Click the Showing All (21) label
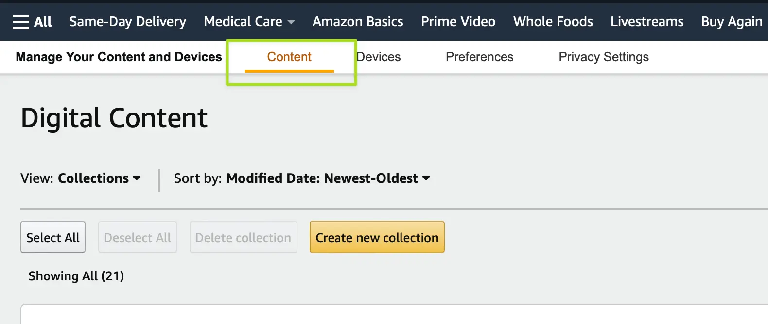768x324 pixels. coord(76,276)
